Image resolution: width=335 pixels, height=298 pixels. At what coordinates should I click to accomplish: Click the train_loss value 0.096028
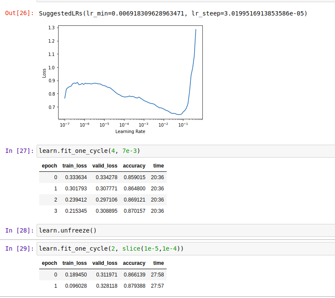(76, 286)
